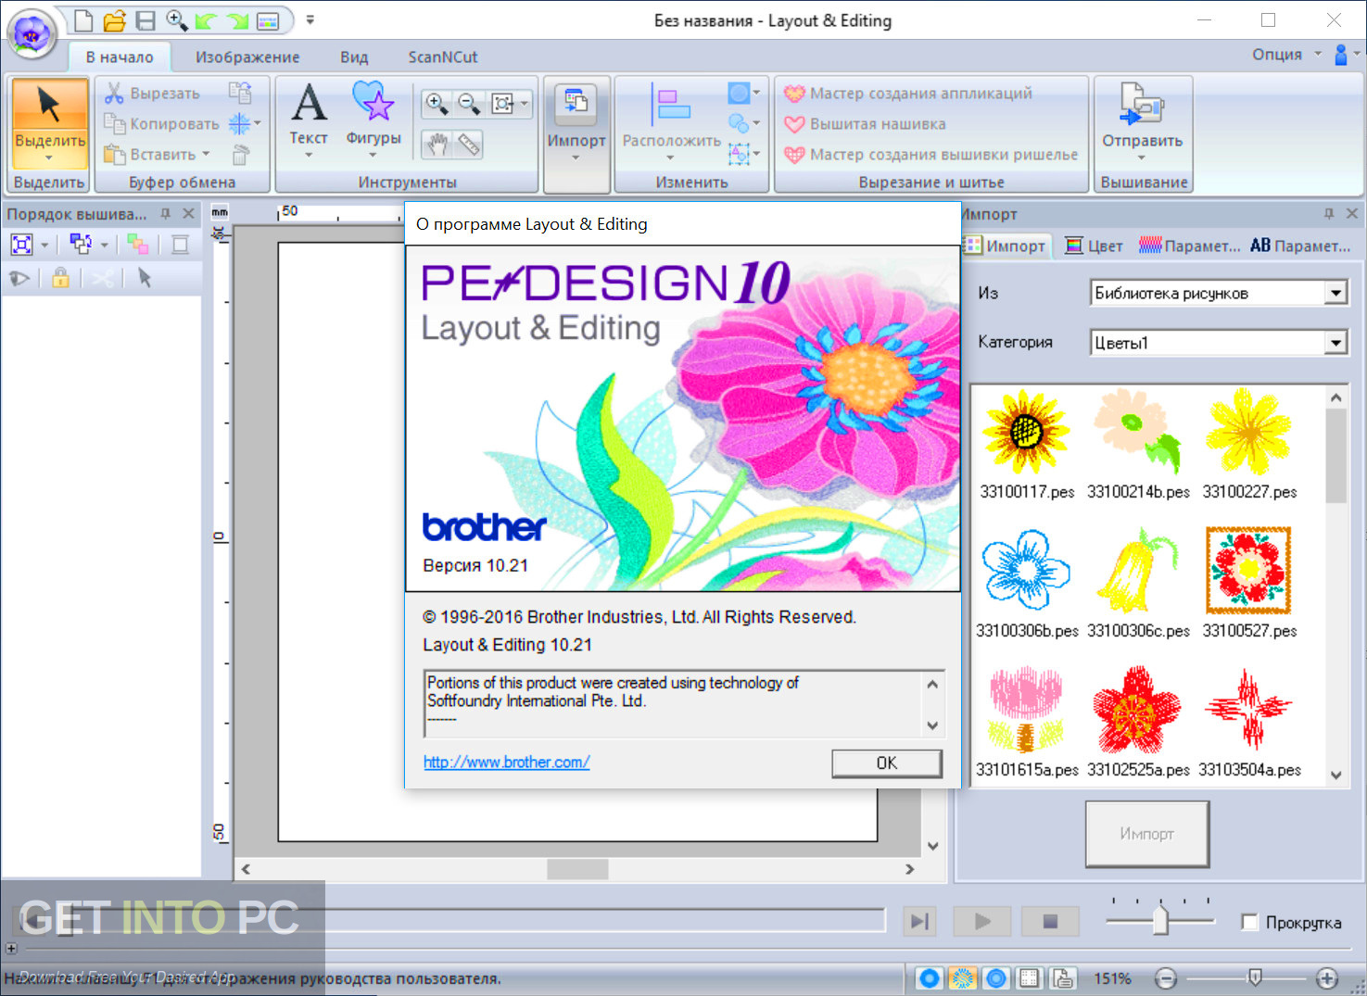Select the hand pan tool
The width and height of the screenshot is (1367, 996).
437,145
